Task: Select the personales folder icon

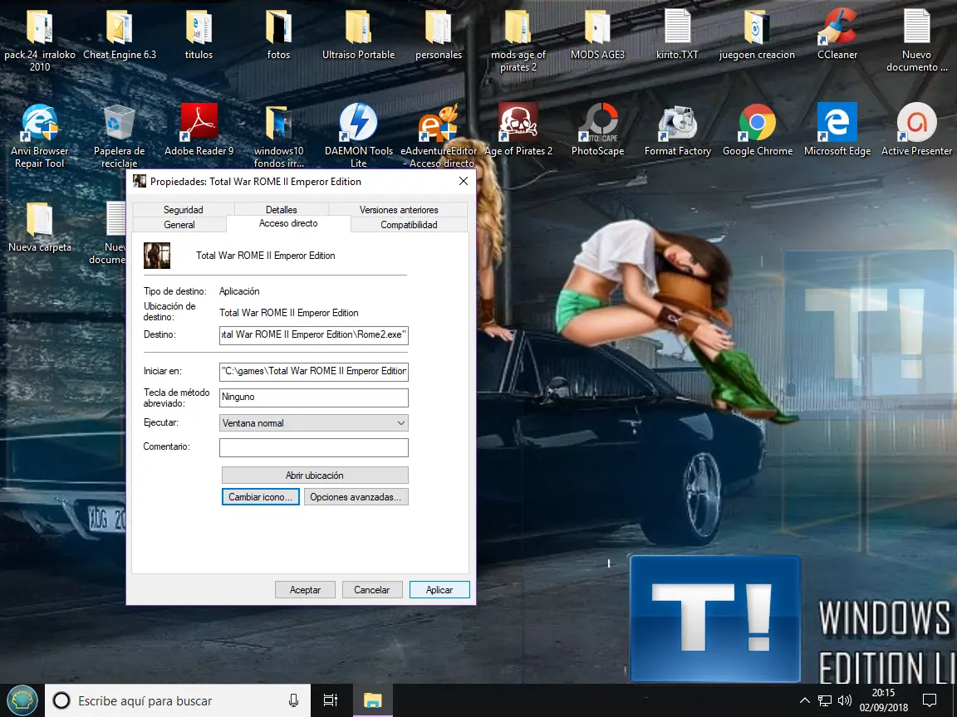Action: pos(439,28)
